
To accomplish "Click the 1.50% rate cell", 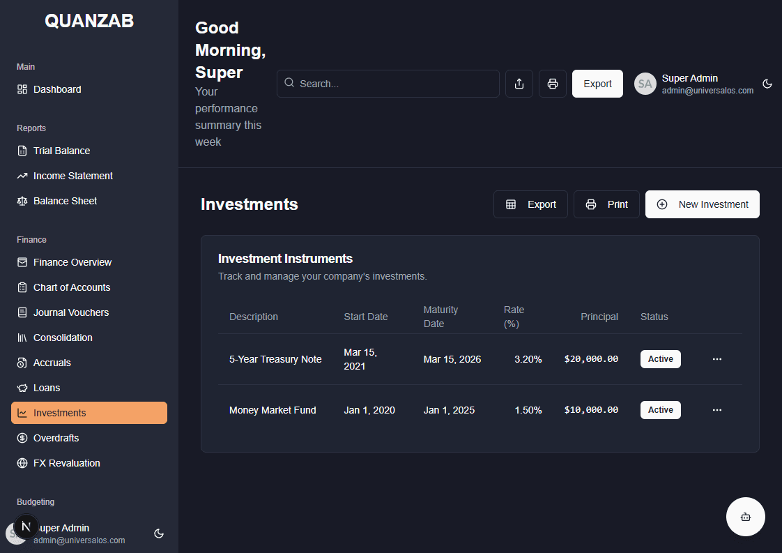I will (x=528, y=410).
